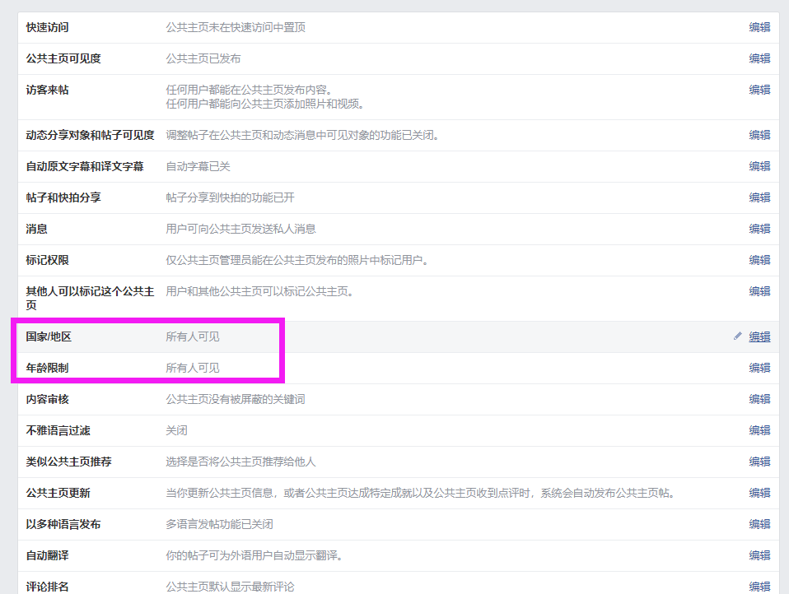
Task: Edit the 自动翻译 setting
Action: coord(759,555)
